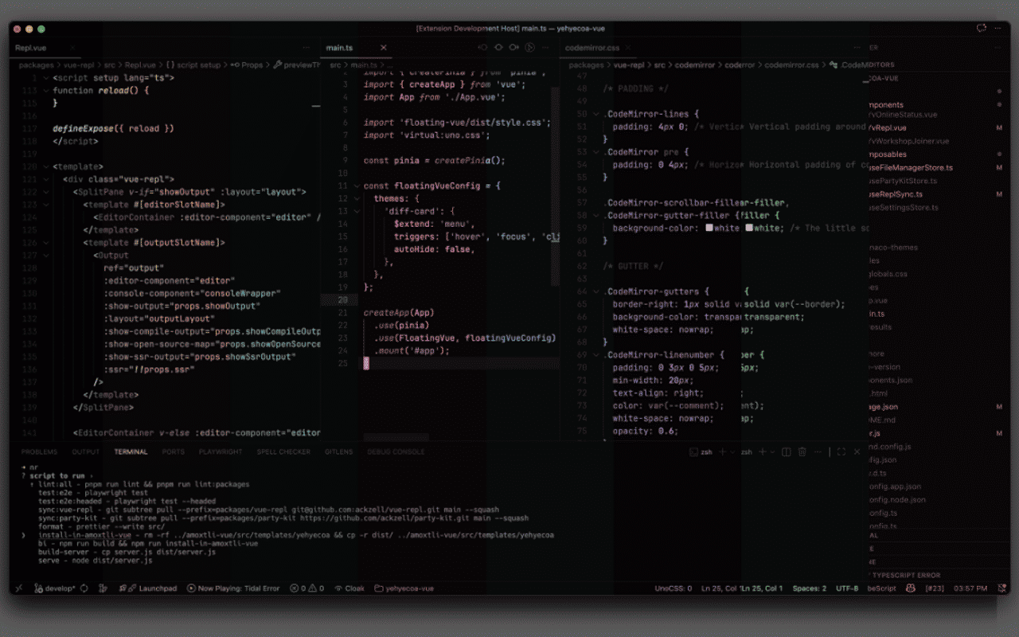Click the Run play icon in main.ts toolbar

[529, 48]
